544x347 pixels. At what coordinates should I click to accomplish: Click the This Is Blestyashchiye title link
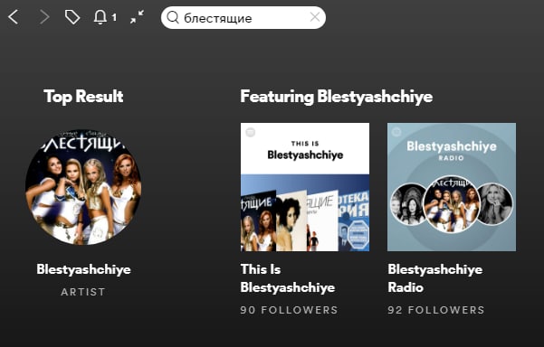point(288,278)
